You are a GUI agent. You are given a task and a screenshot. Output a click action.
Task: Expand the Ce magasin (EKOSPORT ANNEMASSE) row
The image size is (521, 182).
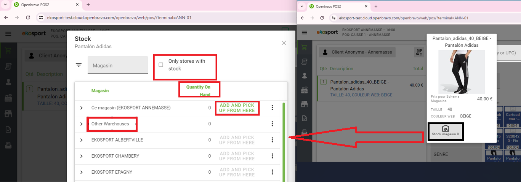(82, 108)
